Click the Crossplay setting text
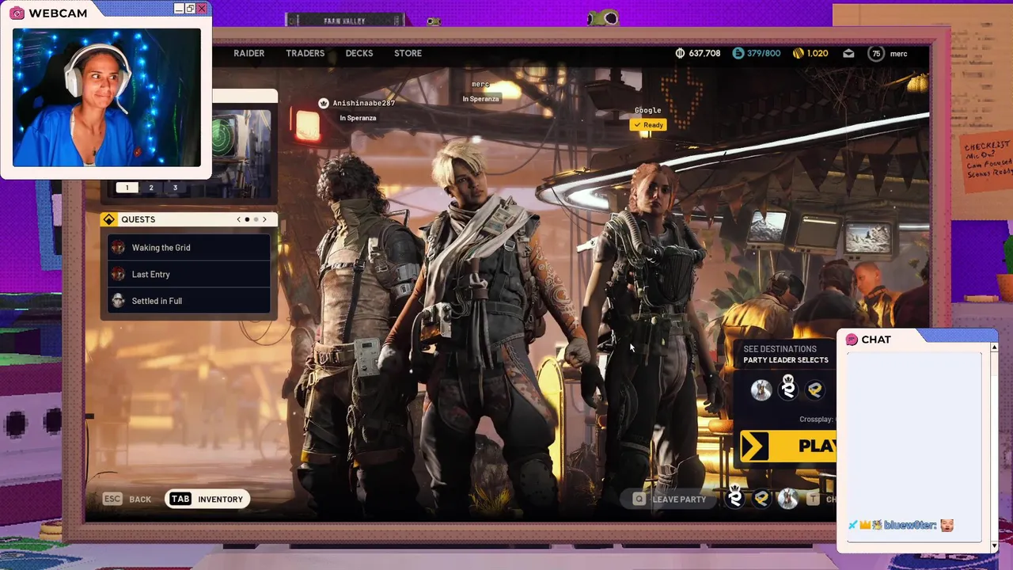 pyautogui.click(x=818, y=420)
